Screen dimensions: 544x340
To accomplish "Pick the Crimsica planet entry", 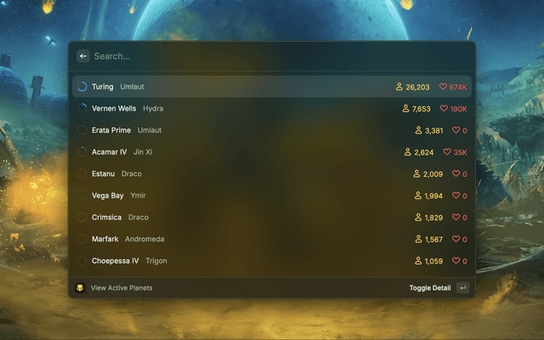I will tap(272, 218).
